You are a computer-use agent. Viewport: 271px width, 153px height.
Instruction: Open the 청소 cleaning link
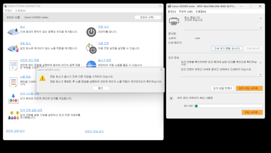click(x=23, y=27)
